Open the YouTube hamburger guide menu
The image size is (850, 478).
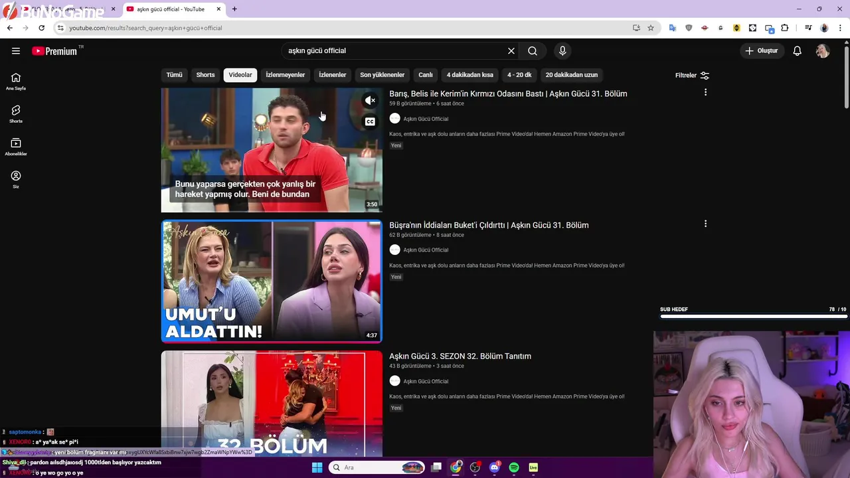click(16, 51)
